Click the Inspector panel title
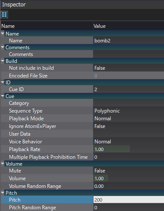This screenshot has height=211, width=164. [x=14, y=5]
